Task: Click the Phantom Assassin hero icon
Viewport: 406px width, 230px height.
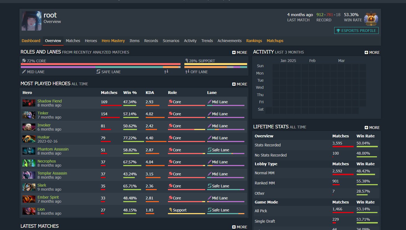Action: (x=29, y=151)
